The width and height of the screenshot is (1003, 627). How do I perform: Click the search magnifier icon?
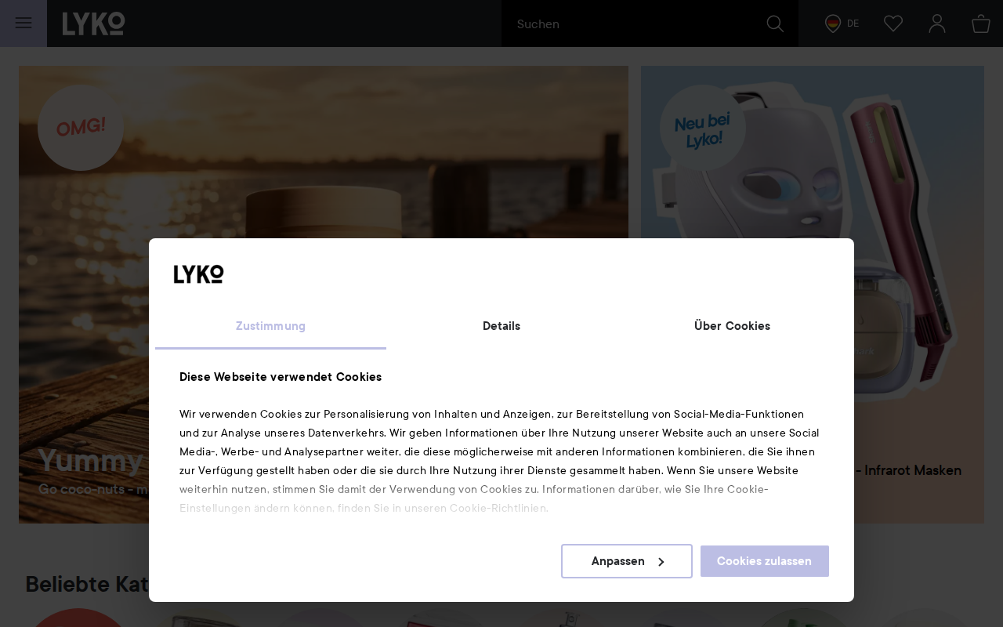[x=775, y=24]
